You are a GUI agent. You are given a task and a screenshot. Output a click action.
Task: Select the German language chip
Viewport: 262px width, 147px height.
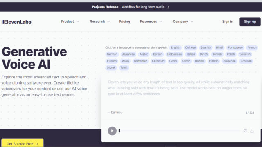112,54
